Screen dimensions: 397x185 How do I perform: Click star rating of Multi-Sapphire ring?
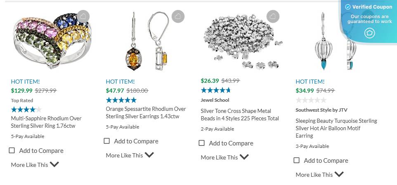coord(26,110)
